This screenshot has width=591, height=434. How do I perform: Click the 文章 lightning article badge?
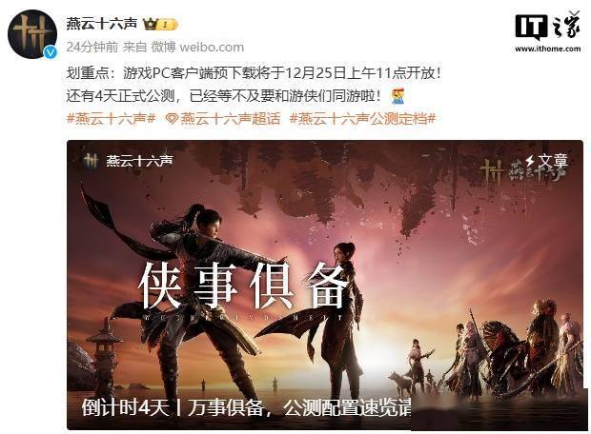547,161
